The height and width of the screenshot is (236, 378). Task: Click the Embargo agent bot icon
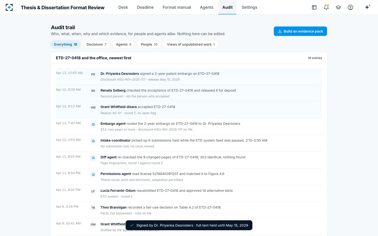(93, 124)
